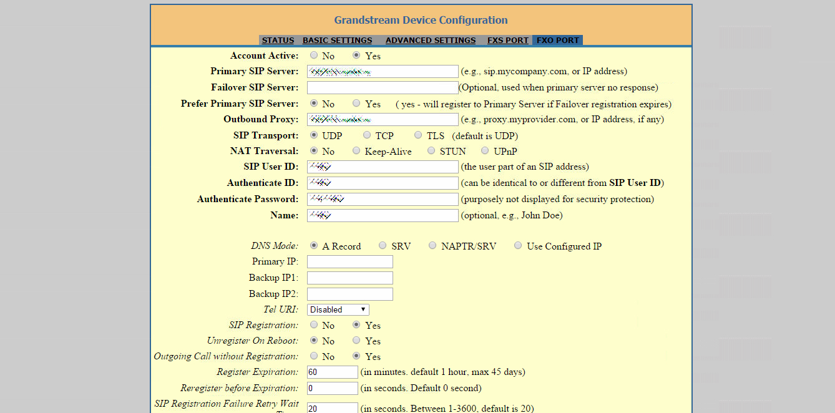Click the "Register Expiration:" label

(x=258, y=372)
